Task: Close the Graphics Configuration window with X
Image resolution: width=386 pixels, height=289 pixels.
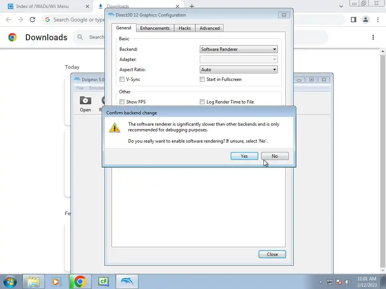Action: tap(284, 15)
